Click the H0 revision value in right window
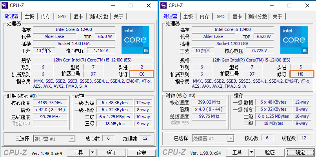 (301, 74)
